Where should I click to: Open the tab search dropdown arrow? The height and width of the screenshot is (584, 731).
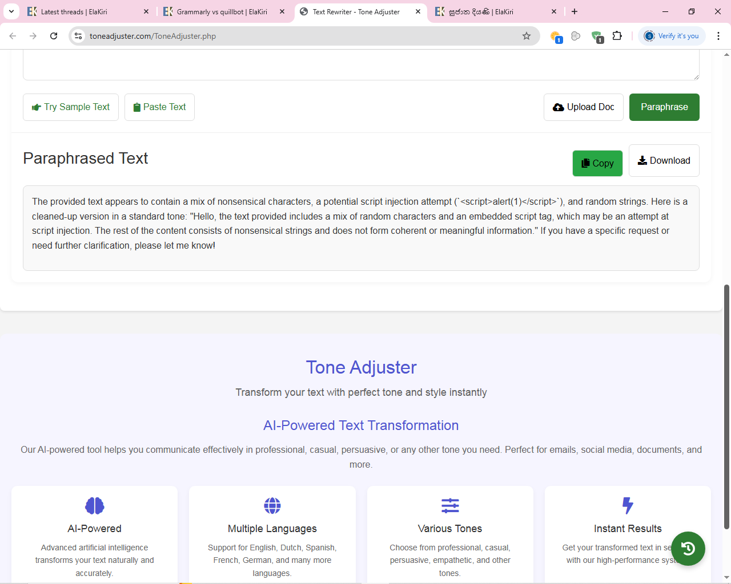click(11, 11)
